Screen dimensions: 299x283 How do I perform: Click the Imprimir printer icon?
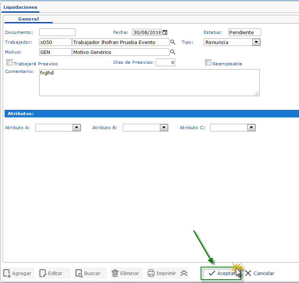click(151, 273)
